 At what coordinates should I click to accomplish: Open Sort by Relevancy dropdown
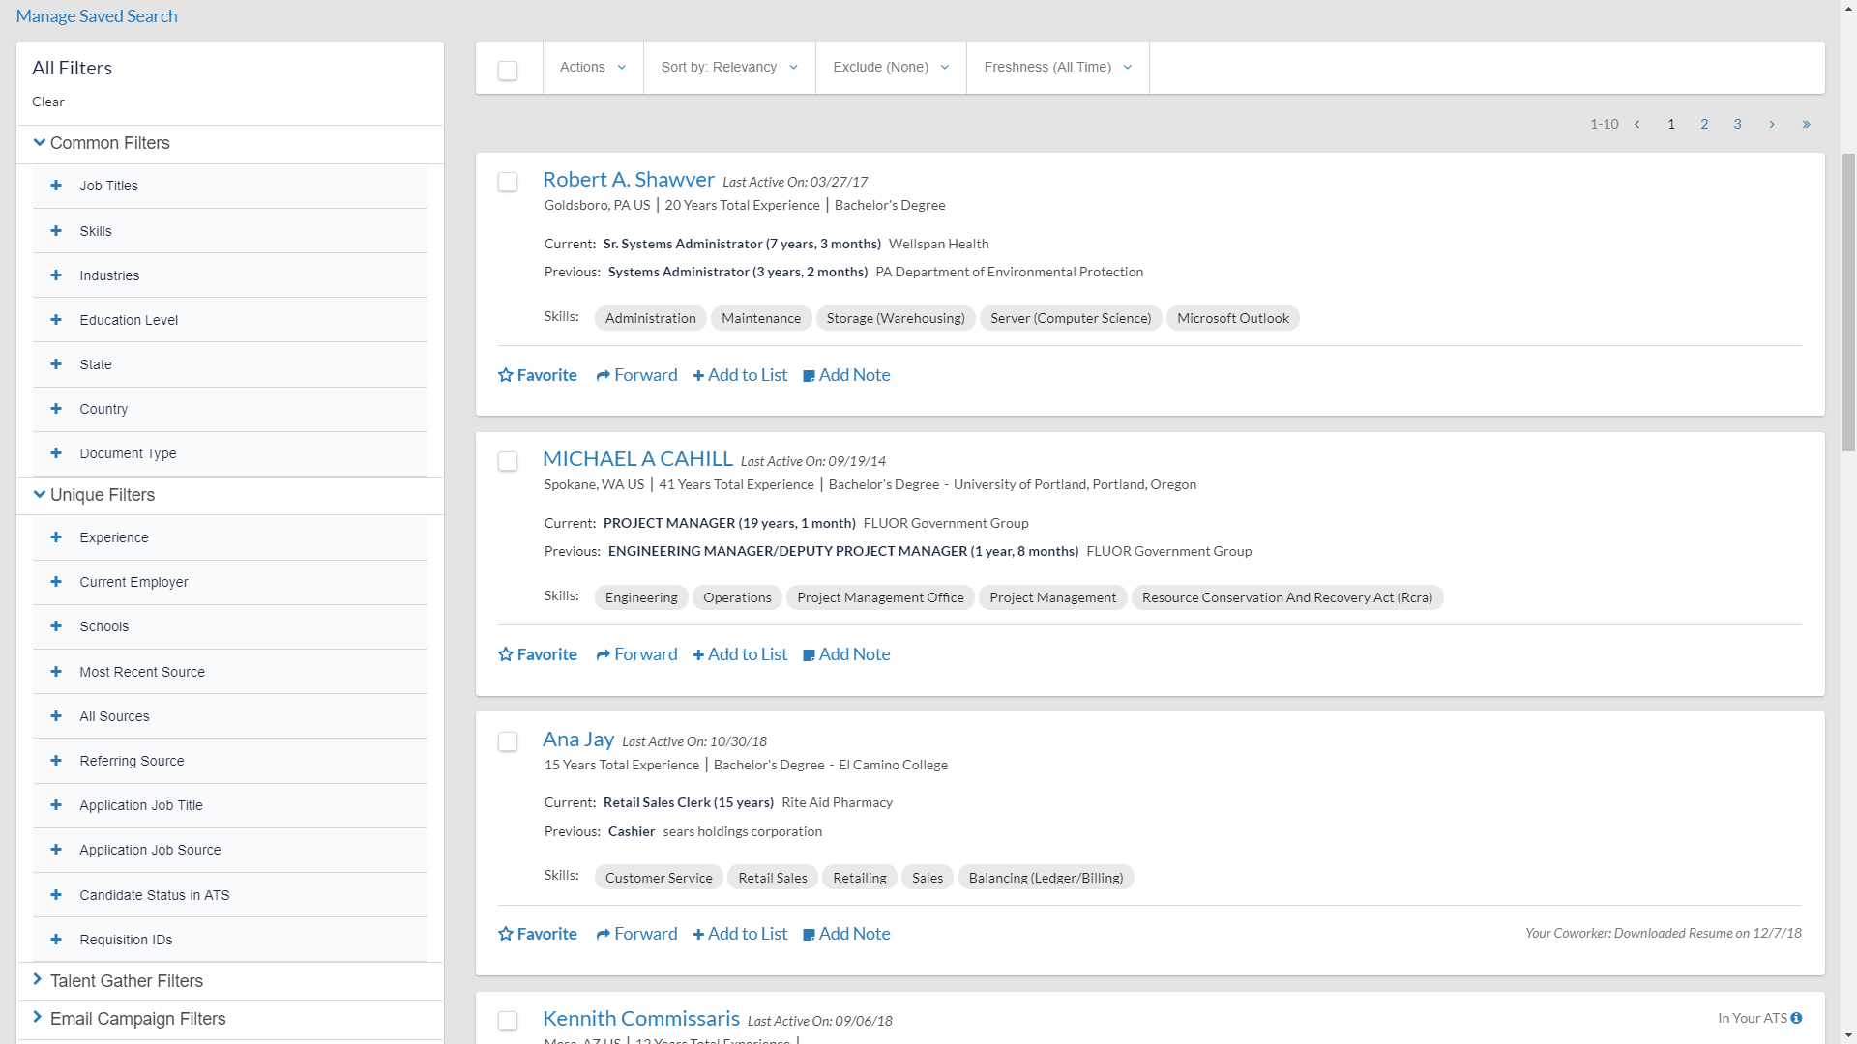point(728,67)
